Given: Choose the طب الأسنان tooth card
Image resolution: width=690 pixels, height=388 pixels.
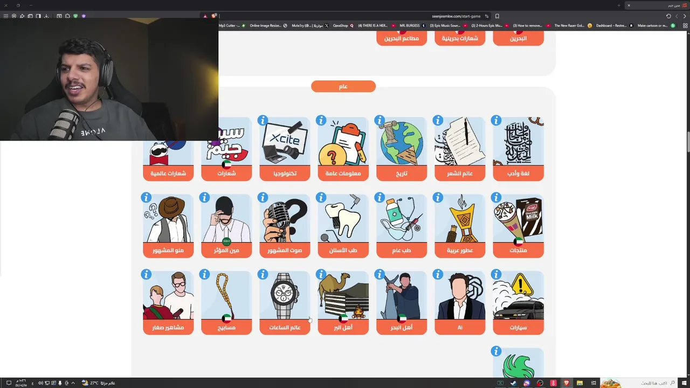Looking at the screenshot, I should tap(343, 226).
